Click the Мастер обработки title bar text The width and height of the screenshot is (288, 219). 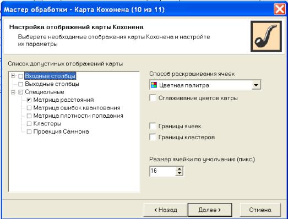tap(84, 9)
